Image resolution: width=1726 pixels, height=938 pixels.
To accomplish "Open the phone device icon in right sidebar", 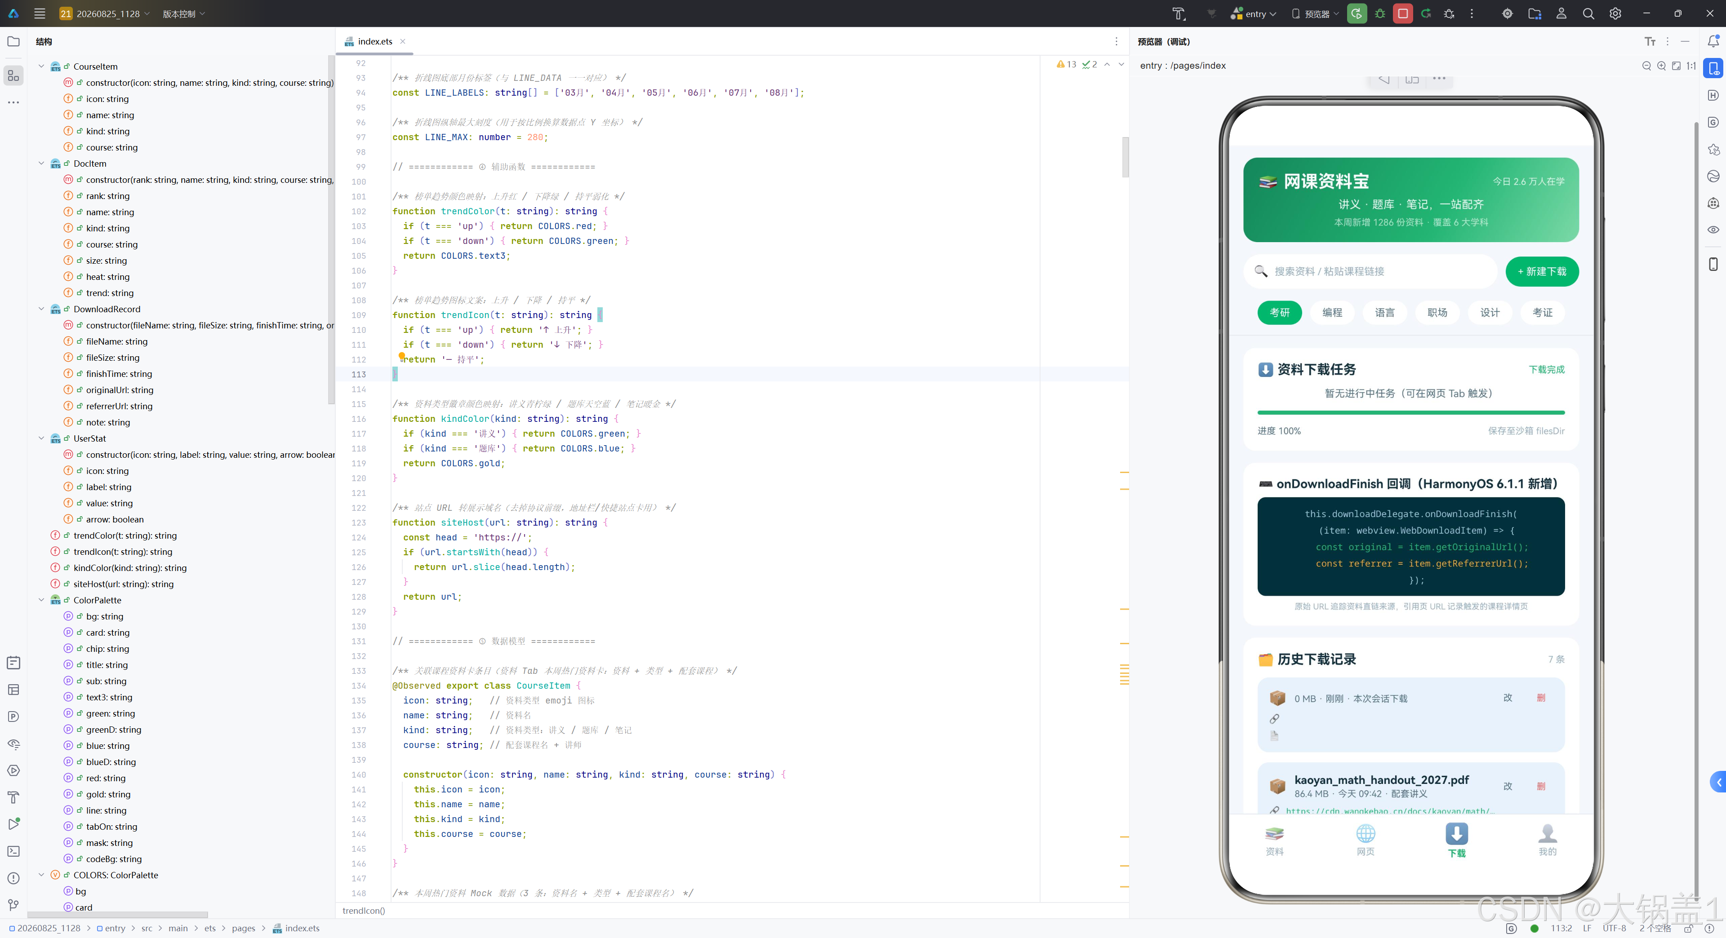I will tap(1713, 264).
